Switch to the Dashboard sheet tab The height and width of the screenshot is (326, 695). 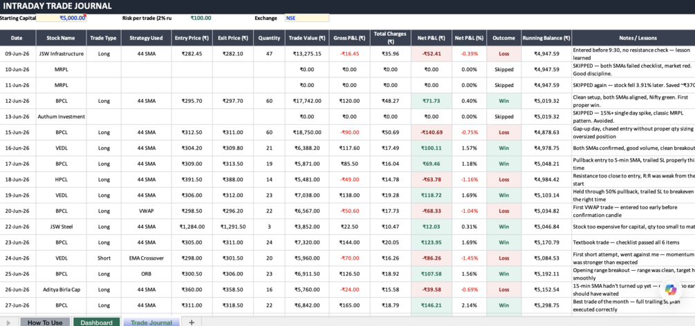tap(96, 322)
